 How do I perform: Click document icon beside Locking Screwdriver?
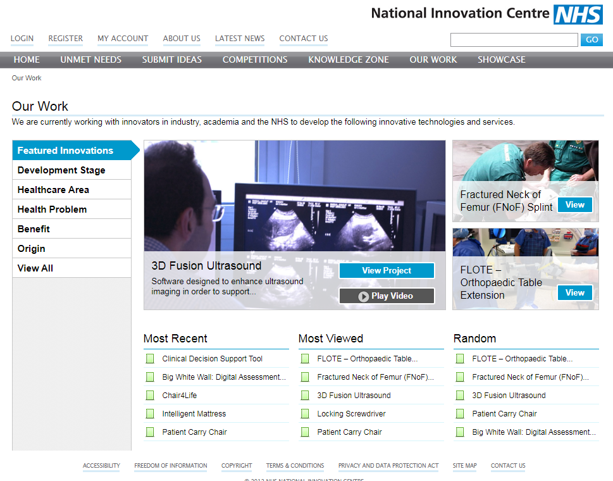pyautogui.click(x=305, y=414)
